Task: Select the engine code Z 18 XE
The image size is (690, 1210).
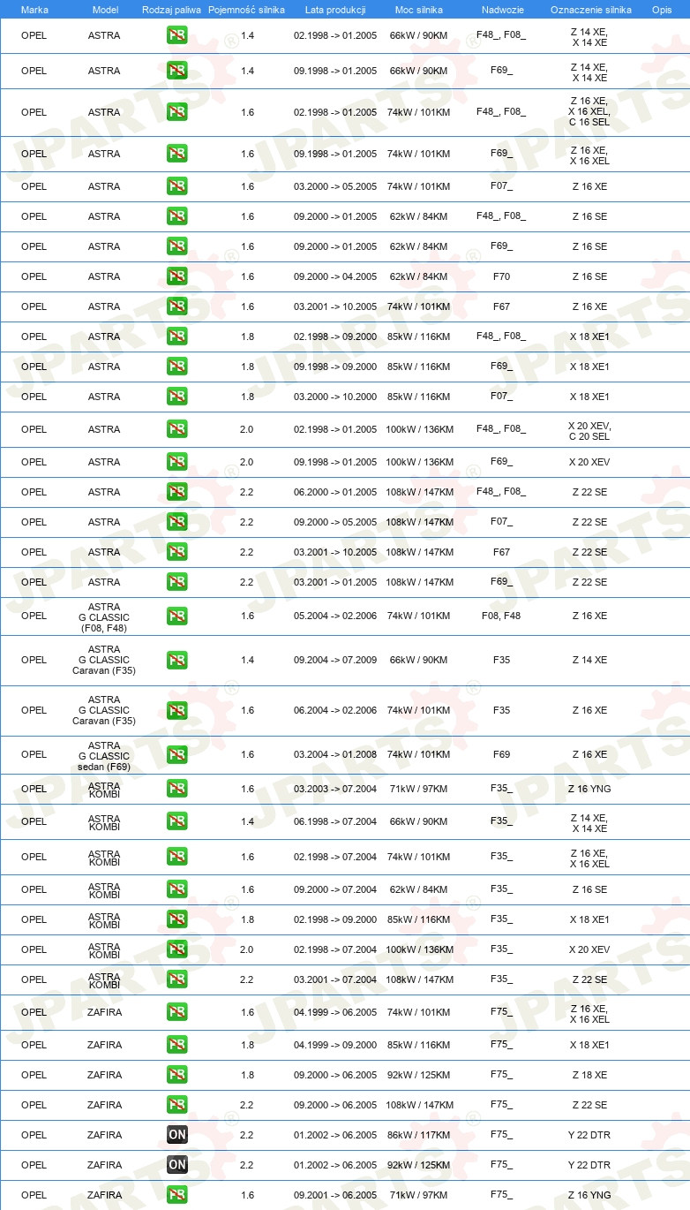Action: [x=589, y=1075]
